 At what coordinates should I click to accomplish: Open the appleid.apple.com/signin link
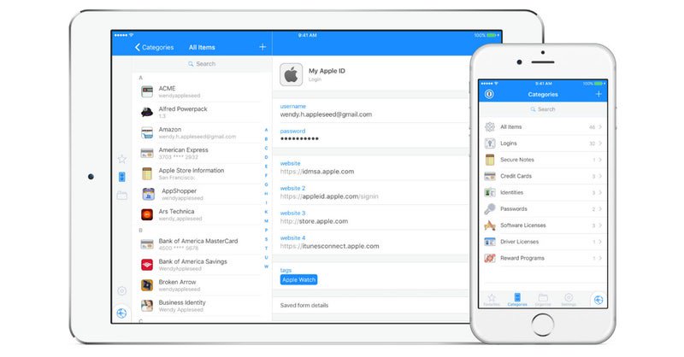pyautogui.click(x=329, y=196)
